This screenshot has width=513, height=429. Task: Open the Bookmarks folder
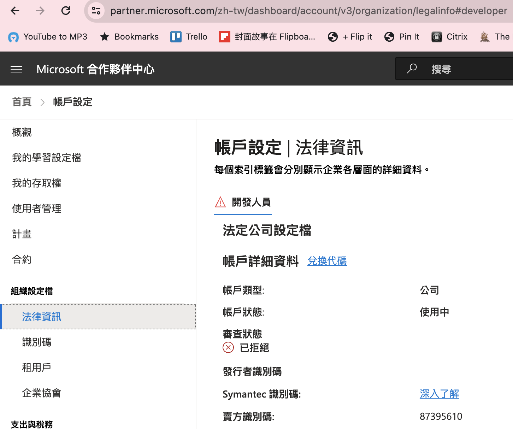[x=129, y=37]
